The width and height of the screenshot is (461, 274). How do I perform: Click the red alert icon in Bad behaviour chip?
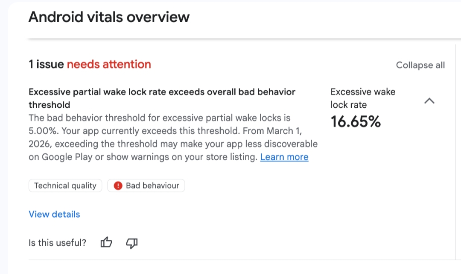(118, 186)
